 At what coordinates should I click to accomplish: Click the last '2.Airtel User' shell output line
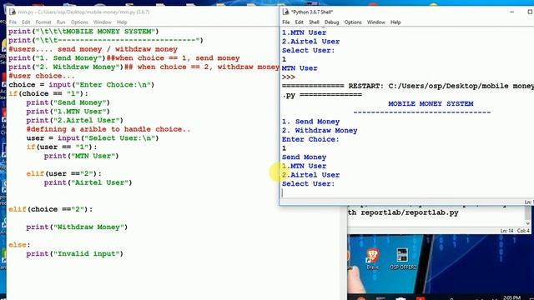click(x=310, y=175)
